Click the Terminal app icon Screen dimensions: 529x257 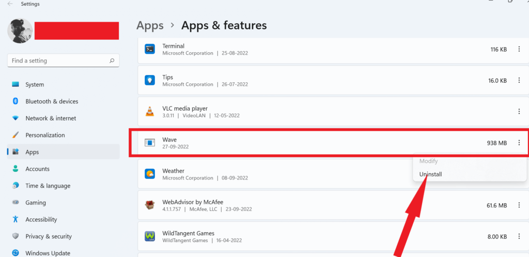click(x=150, y=49)
